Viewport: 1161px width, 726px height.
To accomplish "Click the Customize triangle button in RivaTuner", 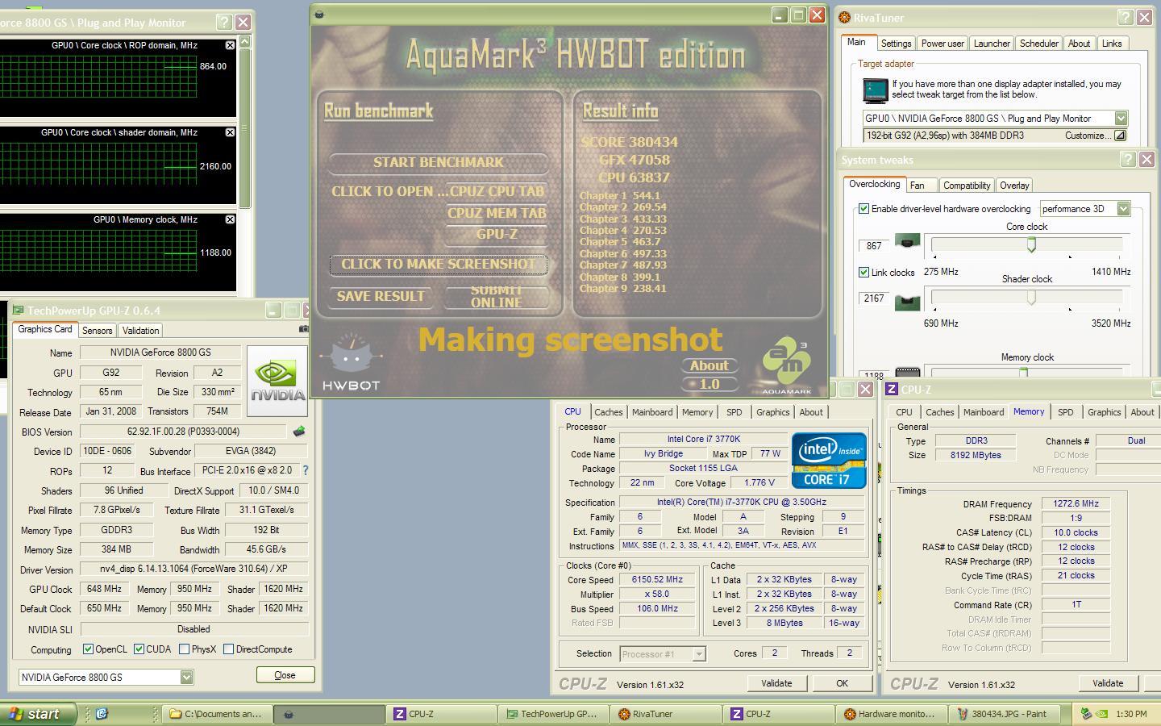I will point(1119,136).
